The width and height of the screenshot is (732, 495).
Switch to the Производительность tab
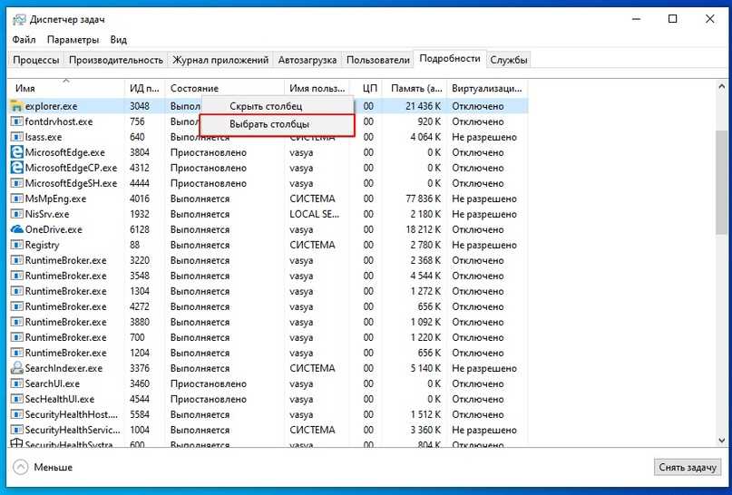pyautogui.click(x=116, y=60)
